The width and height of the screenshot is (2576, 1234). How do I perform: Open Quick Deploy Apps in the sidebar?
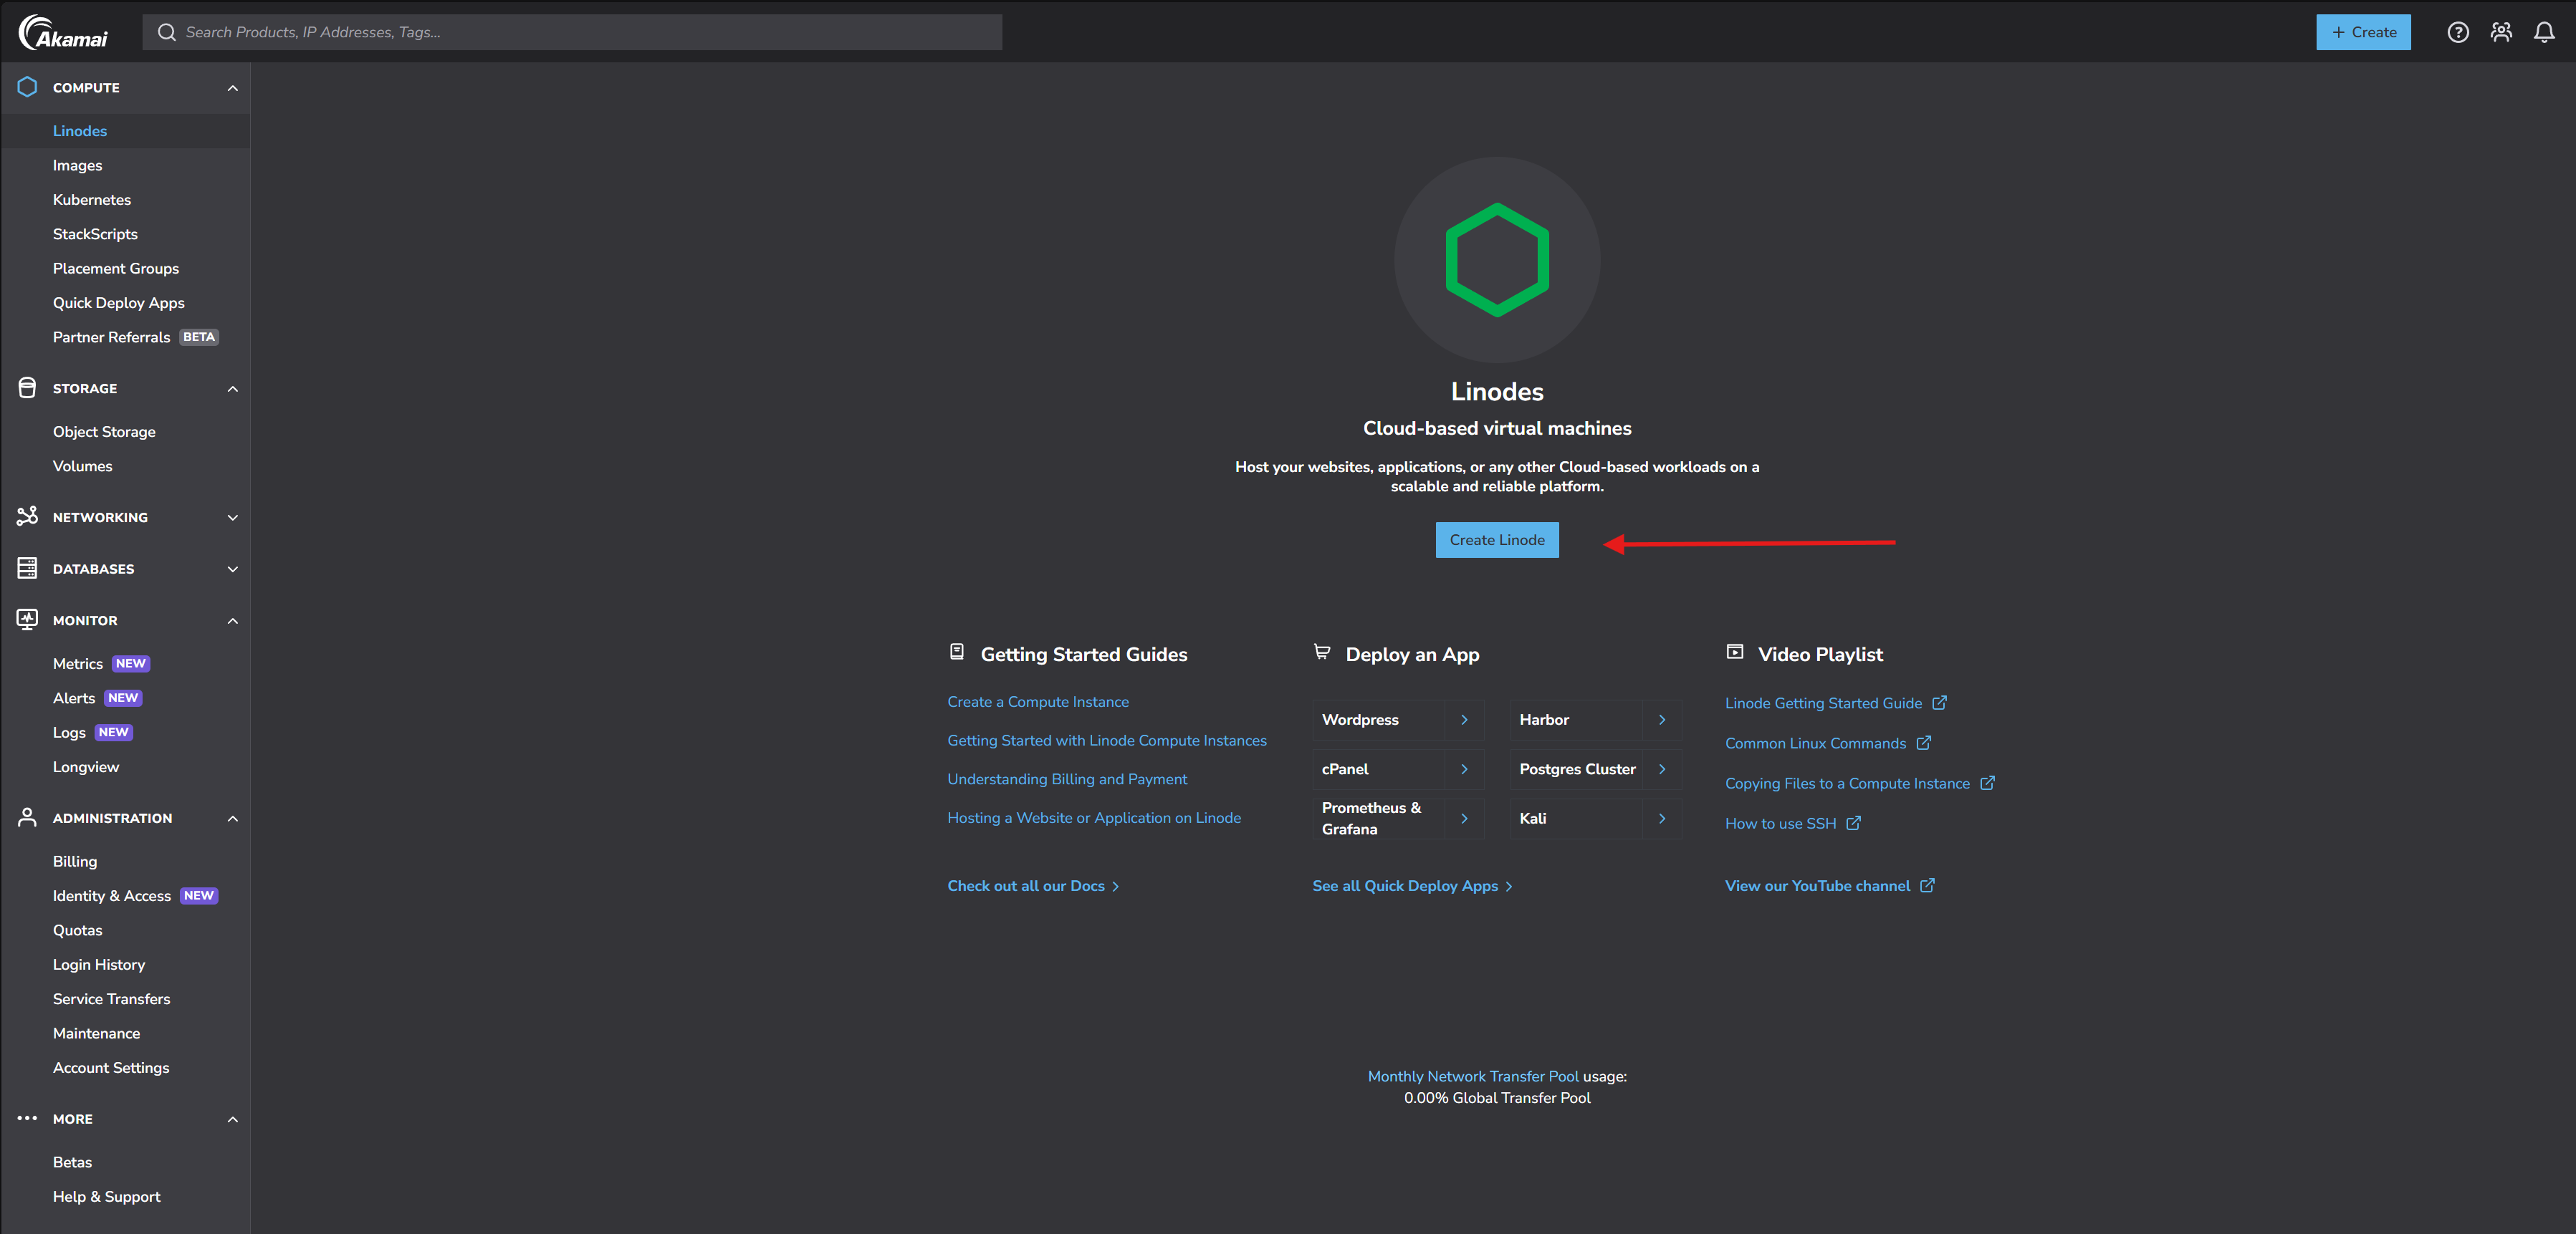119,303
